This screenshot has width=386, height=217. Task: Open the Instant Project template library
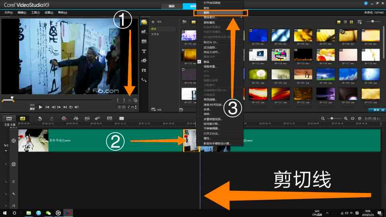(144, 32)
